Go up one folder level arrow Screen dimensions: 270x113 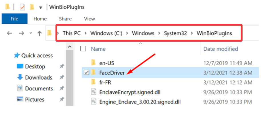pos(39,33)
